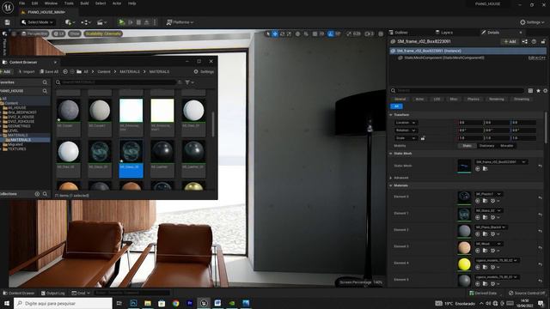The width and height of the screenshot is (550, 309).
Task: Show only favorite properties star icon
Action: tap(538, 91)
